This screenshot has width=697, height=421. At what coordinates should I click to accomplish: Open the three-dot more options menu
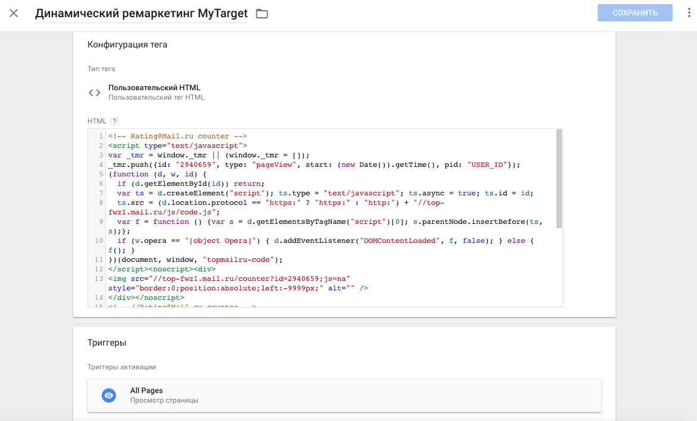click(x=689, y=13)
